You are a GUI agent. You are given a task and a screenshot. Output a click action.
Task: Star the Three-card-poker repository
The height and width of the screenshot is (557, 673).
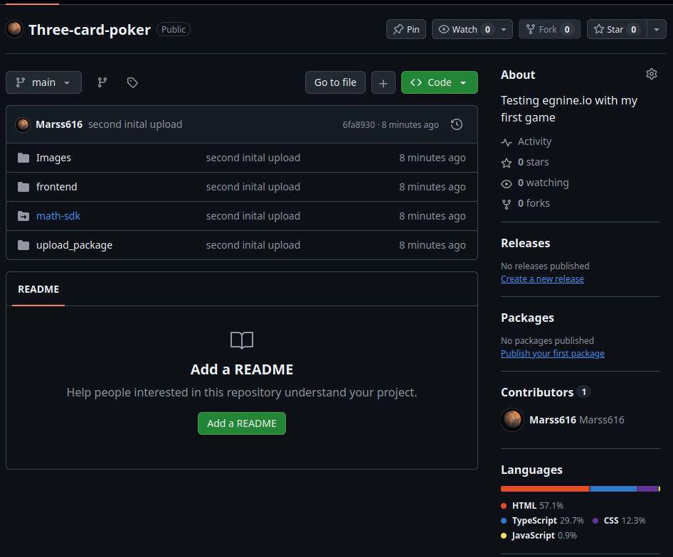[x=617, y=29]
